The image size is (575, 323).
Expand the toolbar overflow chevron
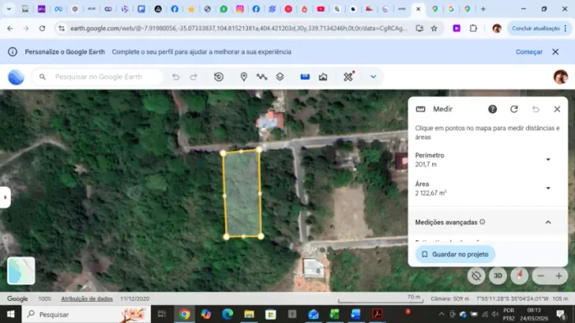(x=373, y=77)
